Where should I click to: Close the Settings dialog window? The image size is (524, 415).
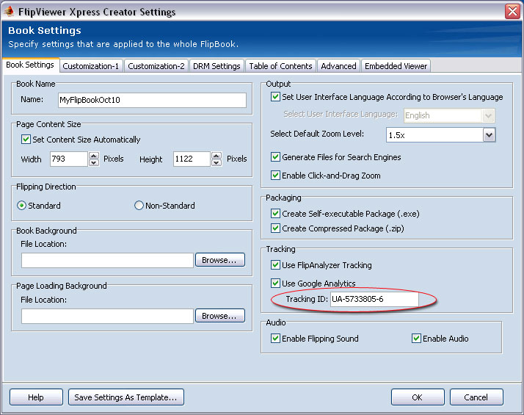(x=512, y=11)
